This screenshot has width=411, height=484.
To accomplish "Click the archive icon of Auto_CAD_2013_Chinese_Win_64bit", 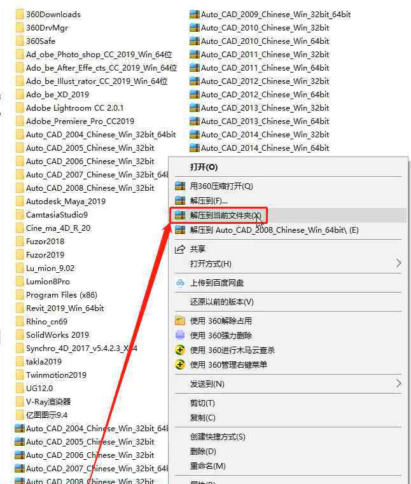I will point(195,121).
